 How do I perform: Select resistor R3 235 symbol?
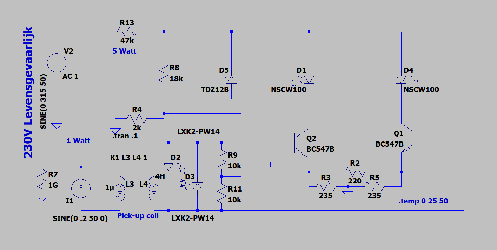[326, 186]
